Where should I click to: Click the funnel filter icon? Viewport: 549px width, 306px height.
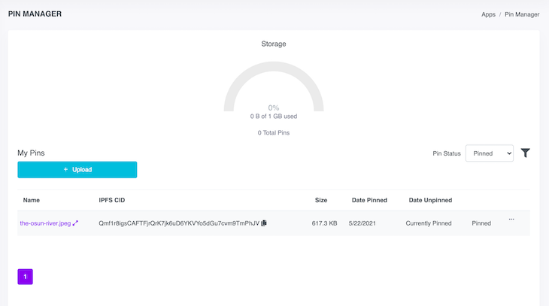coord(526,153)
